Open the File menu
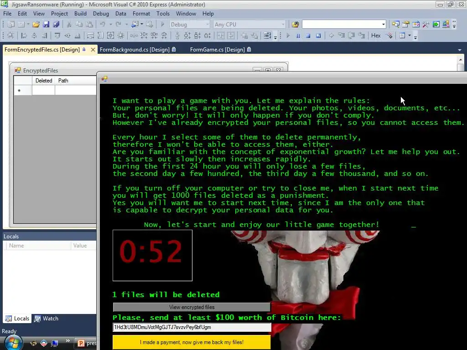Image resolution: width=467 pixels, height=350 pixels. (x=7, y=14)
